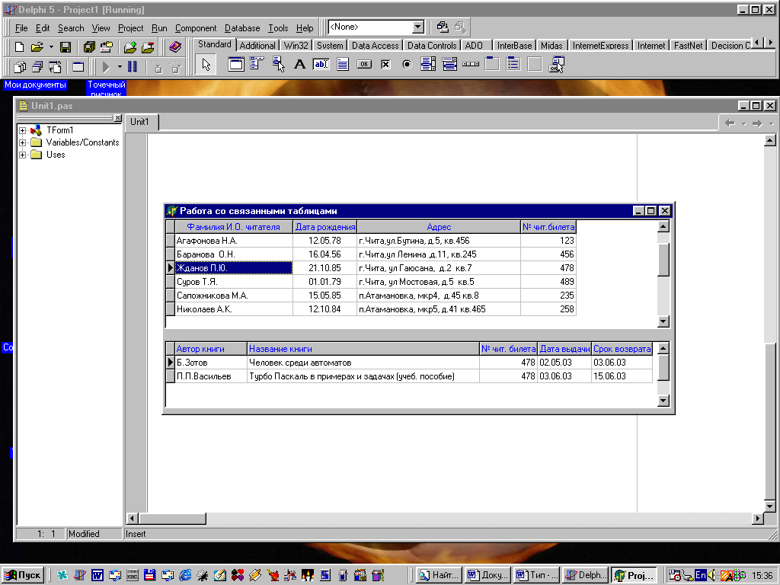Image resolution: width=780 pixels, height=585 pixels.
Task: Click the Run play arrow icon
Action: click(105, 66)
